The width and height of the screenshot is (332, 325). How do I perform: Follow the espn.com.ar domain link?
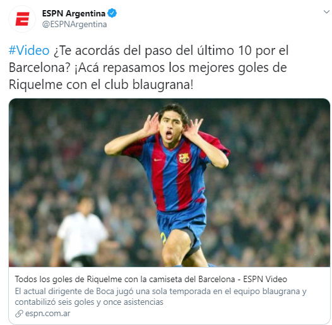tap(47, 314)
